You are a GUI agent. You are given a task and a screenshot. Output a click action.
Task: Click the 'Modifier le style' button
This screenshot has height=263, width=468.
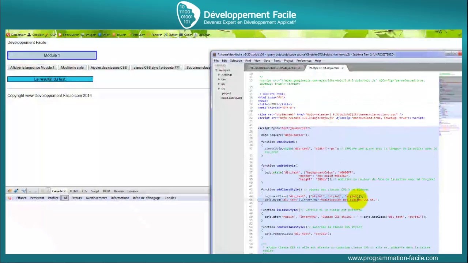[x=72, y=68]
